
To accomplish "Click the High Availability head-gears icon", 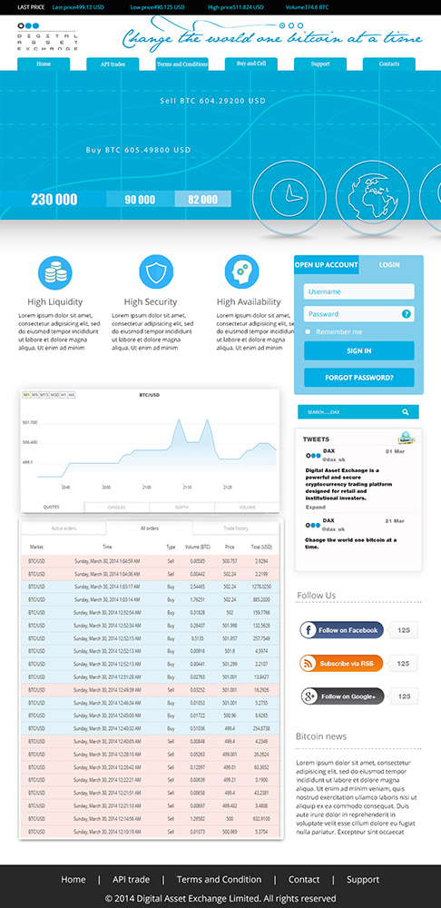I will 242,271.
